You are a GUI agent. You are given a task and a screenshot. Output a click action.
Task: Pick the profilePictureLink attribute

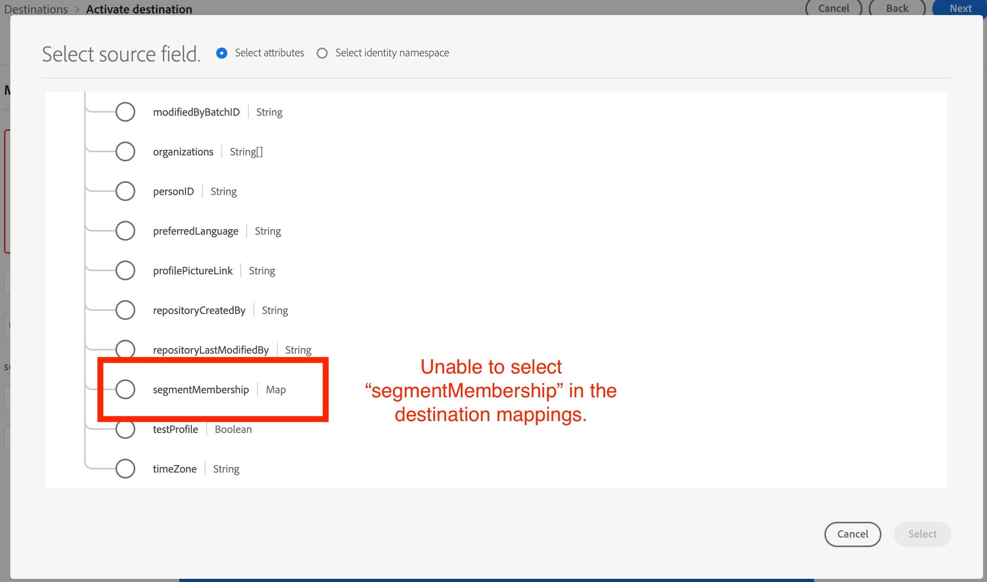pyautogui.click(x=125, y=270)
